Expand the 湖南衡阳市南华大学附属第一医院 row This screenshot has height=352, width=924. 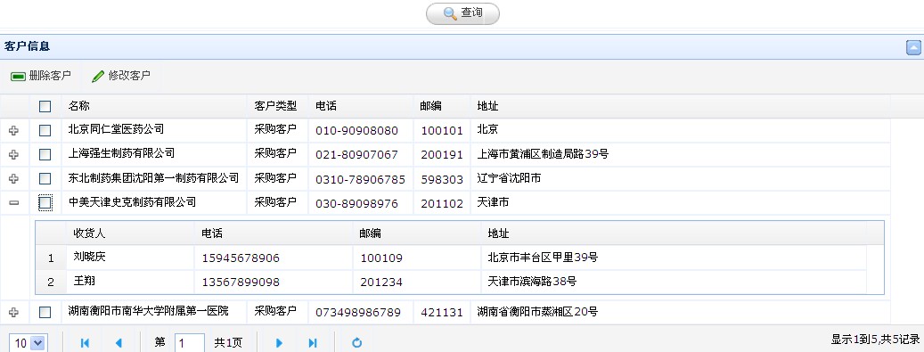coord(14,312)
